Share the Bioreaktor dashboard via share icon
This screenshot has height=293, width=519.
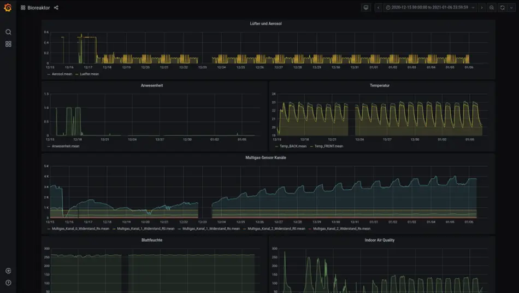click(x=56, y=8)
